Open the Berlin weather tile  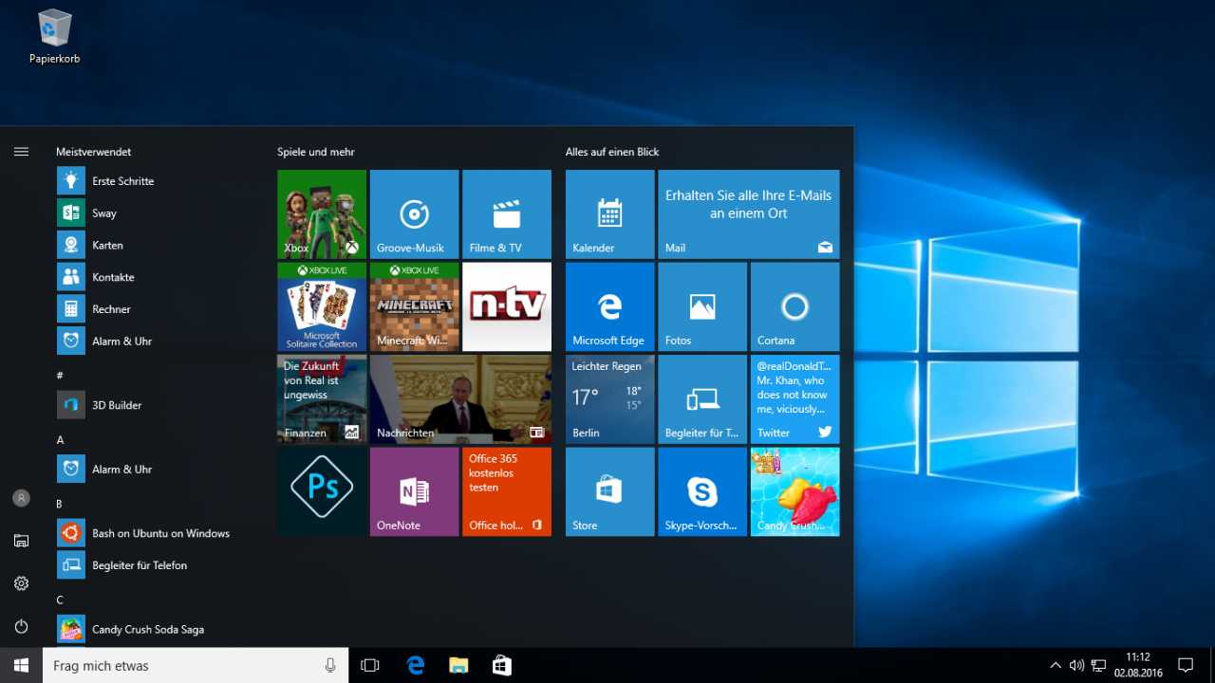coord(610,399)
